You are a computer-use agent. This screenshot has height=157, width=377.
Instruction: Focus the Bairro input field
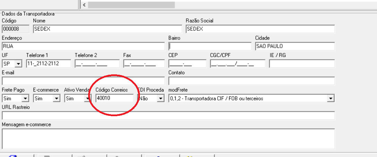point(210,46)
